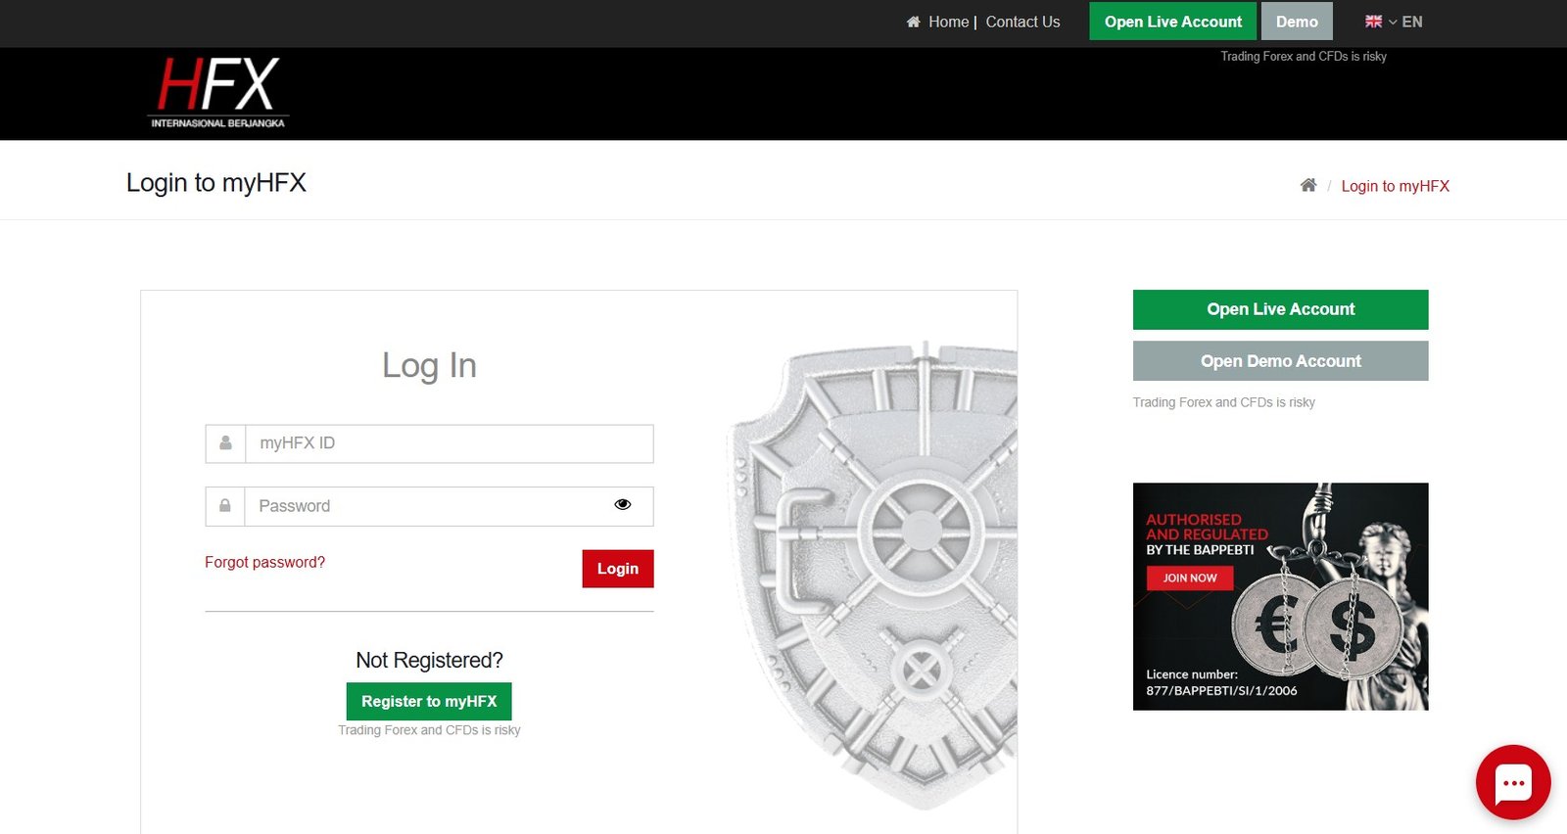Click the padlock icon beside Password field
The width and height of the screenshot is (1567, 834).
pos(225,506)
